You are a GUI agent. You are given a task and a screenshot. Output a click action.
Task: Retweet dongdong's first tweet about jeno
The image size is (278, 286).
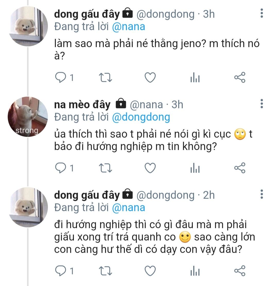coord(105,78)
